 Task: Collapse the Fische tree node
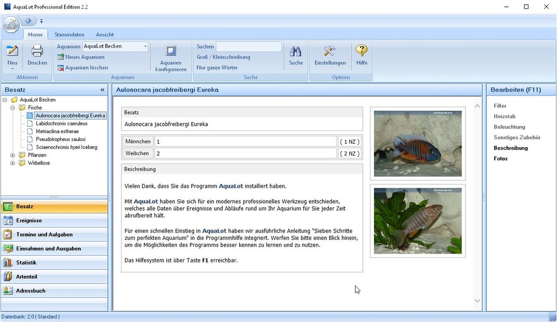pos(12,108)
